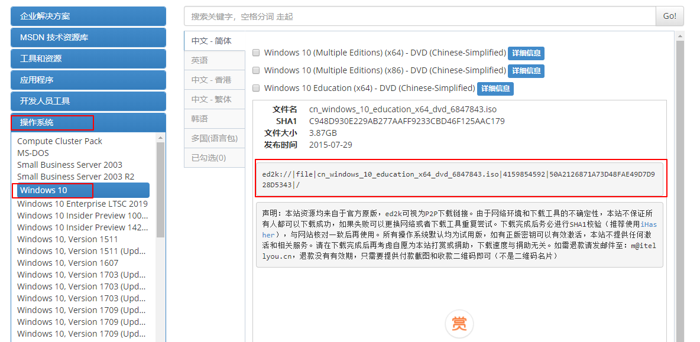Click the file size value 3.87GB
Viewport: 700px width, 342px height.
tap(323, 133)
